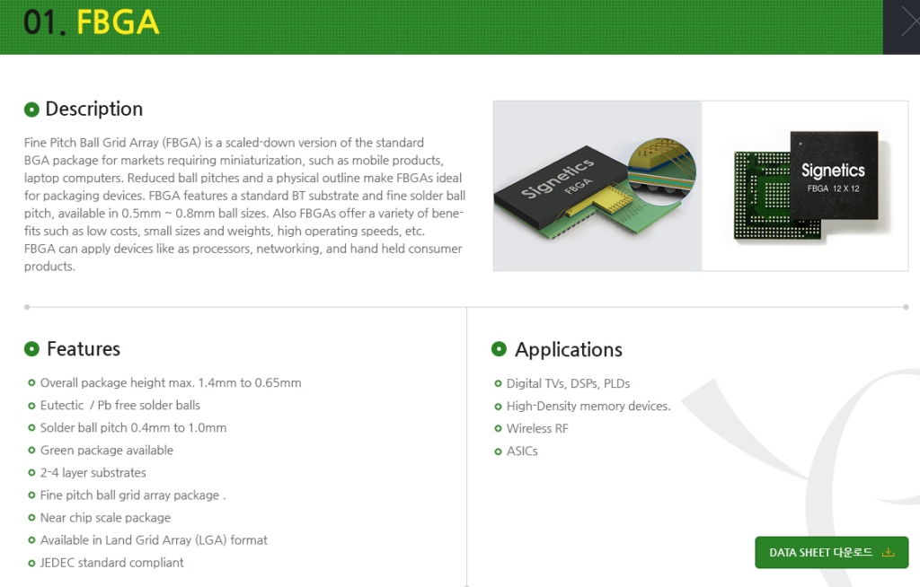Click the ring bullet before JEDEC standard compliant

(32, 563)
